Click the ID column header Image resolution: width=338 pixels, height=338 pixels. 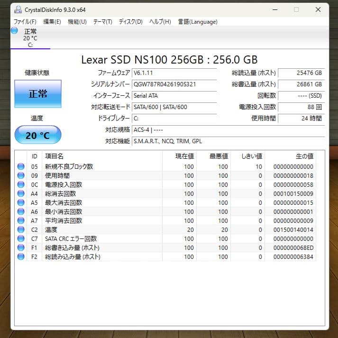[35, 156]
